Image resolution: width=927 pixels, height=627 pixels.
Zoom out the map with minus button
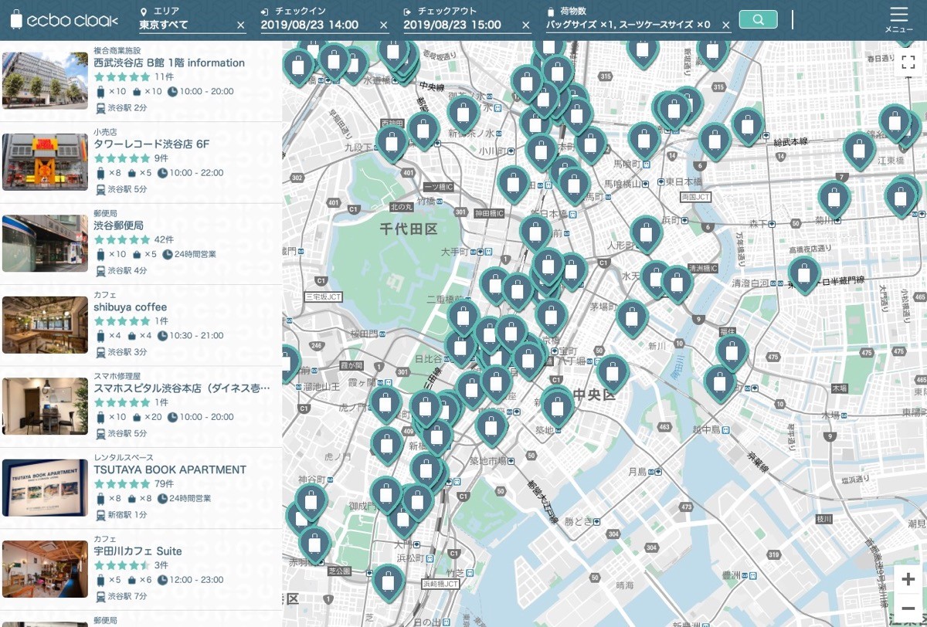[908, 608]
